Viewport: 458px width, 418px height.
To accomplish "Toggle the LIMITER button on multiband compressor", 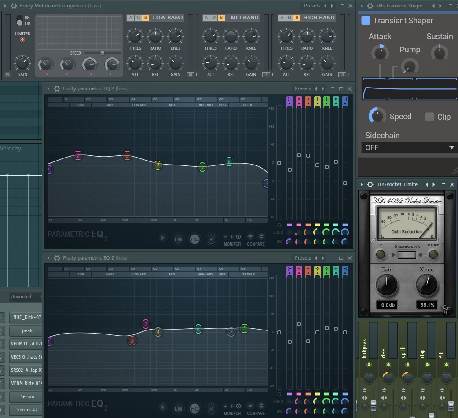I will 22,40.
